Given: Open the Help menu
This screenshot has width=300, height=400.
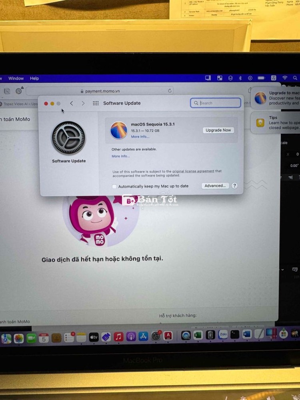Looking at the screenshot, I should coord(34,78).
